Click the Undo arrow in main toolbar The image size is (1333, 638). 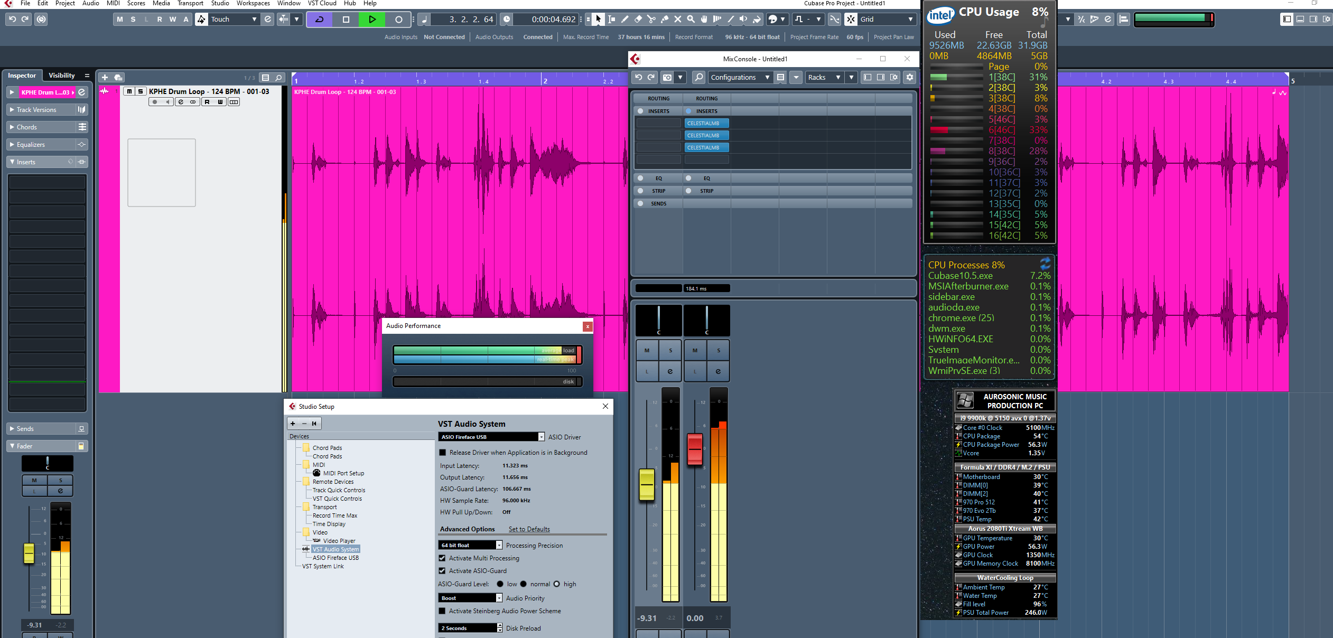point(12,20)
